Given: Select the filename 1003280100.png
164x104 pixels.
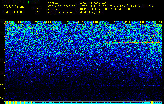Looking at the screenshot, I should tap(14, 7).
